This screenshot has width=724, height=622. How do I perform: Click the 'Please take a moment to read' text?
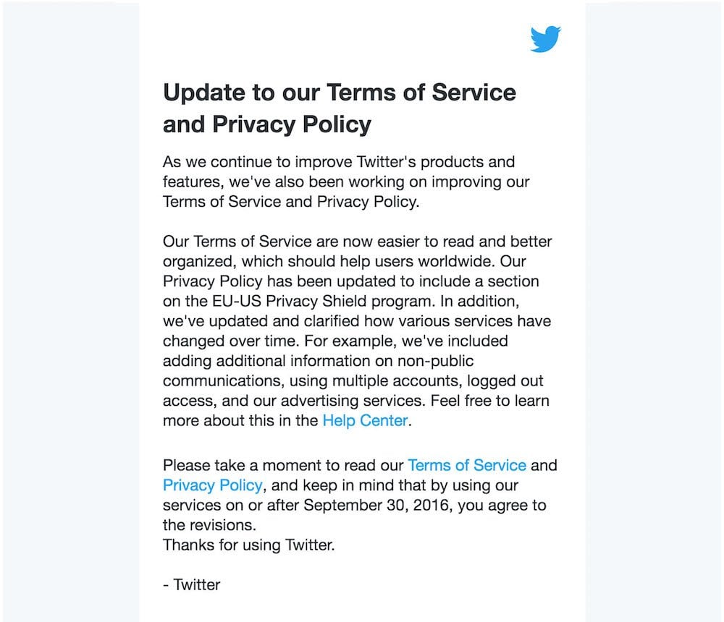(x=283, y=465)
